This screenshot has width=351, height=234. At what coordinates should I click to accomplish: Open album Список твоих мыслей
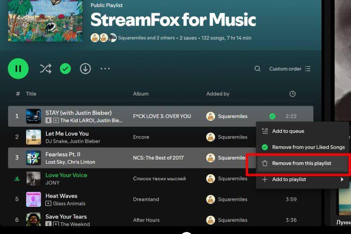(x=160, y=179)
